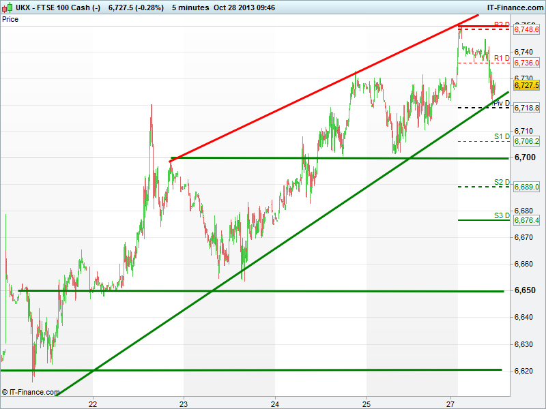Image resolution: width=546 pixels, height=409 pixels.
Task: Click the 6,736.0 price box on axis
Action: (526, 63)
